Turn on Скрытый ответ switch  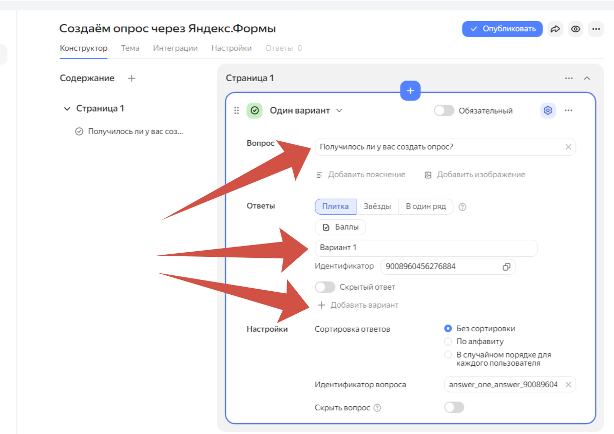[x=325, y=287]
